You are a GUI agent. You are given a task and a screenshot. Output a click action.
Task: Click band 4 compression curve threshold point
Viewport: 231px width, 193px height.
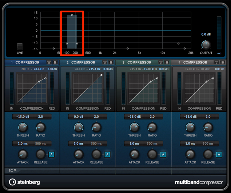pyautogui.click(x=207, y=82)
